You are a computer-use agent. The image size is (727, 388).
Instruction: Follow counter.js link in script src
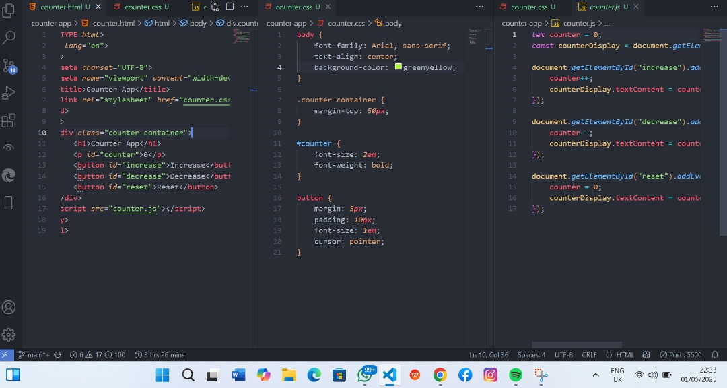[x=135, y=208]
